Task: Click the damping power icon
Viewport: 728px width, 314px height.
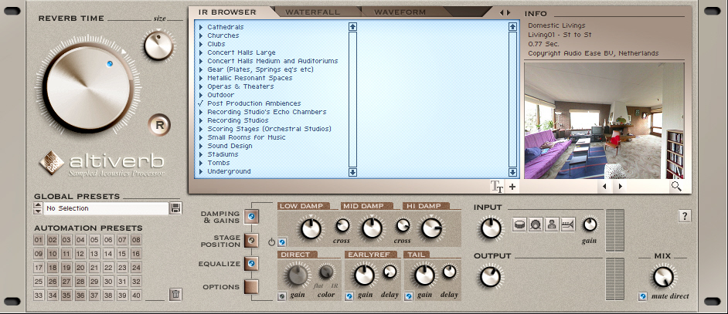Action: point(271,242)
